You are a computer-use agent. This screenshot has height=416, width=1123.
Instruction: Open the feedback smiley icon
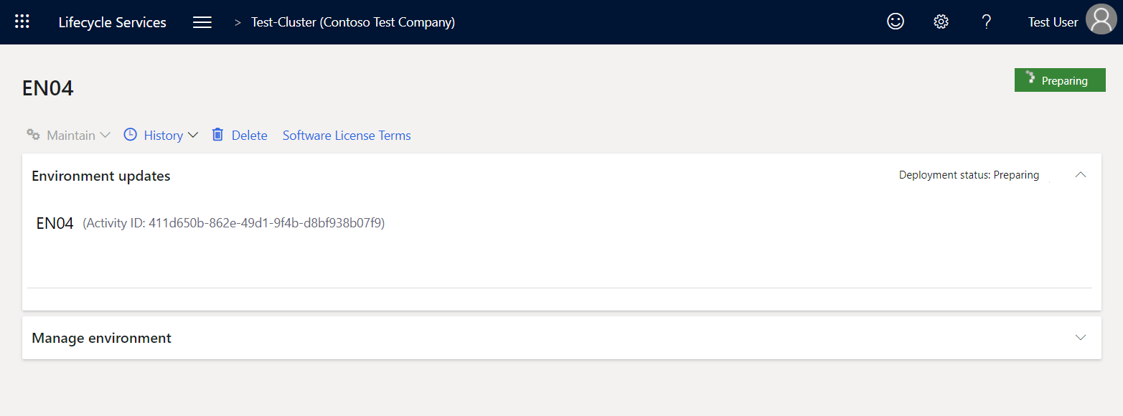click(895, 21)
